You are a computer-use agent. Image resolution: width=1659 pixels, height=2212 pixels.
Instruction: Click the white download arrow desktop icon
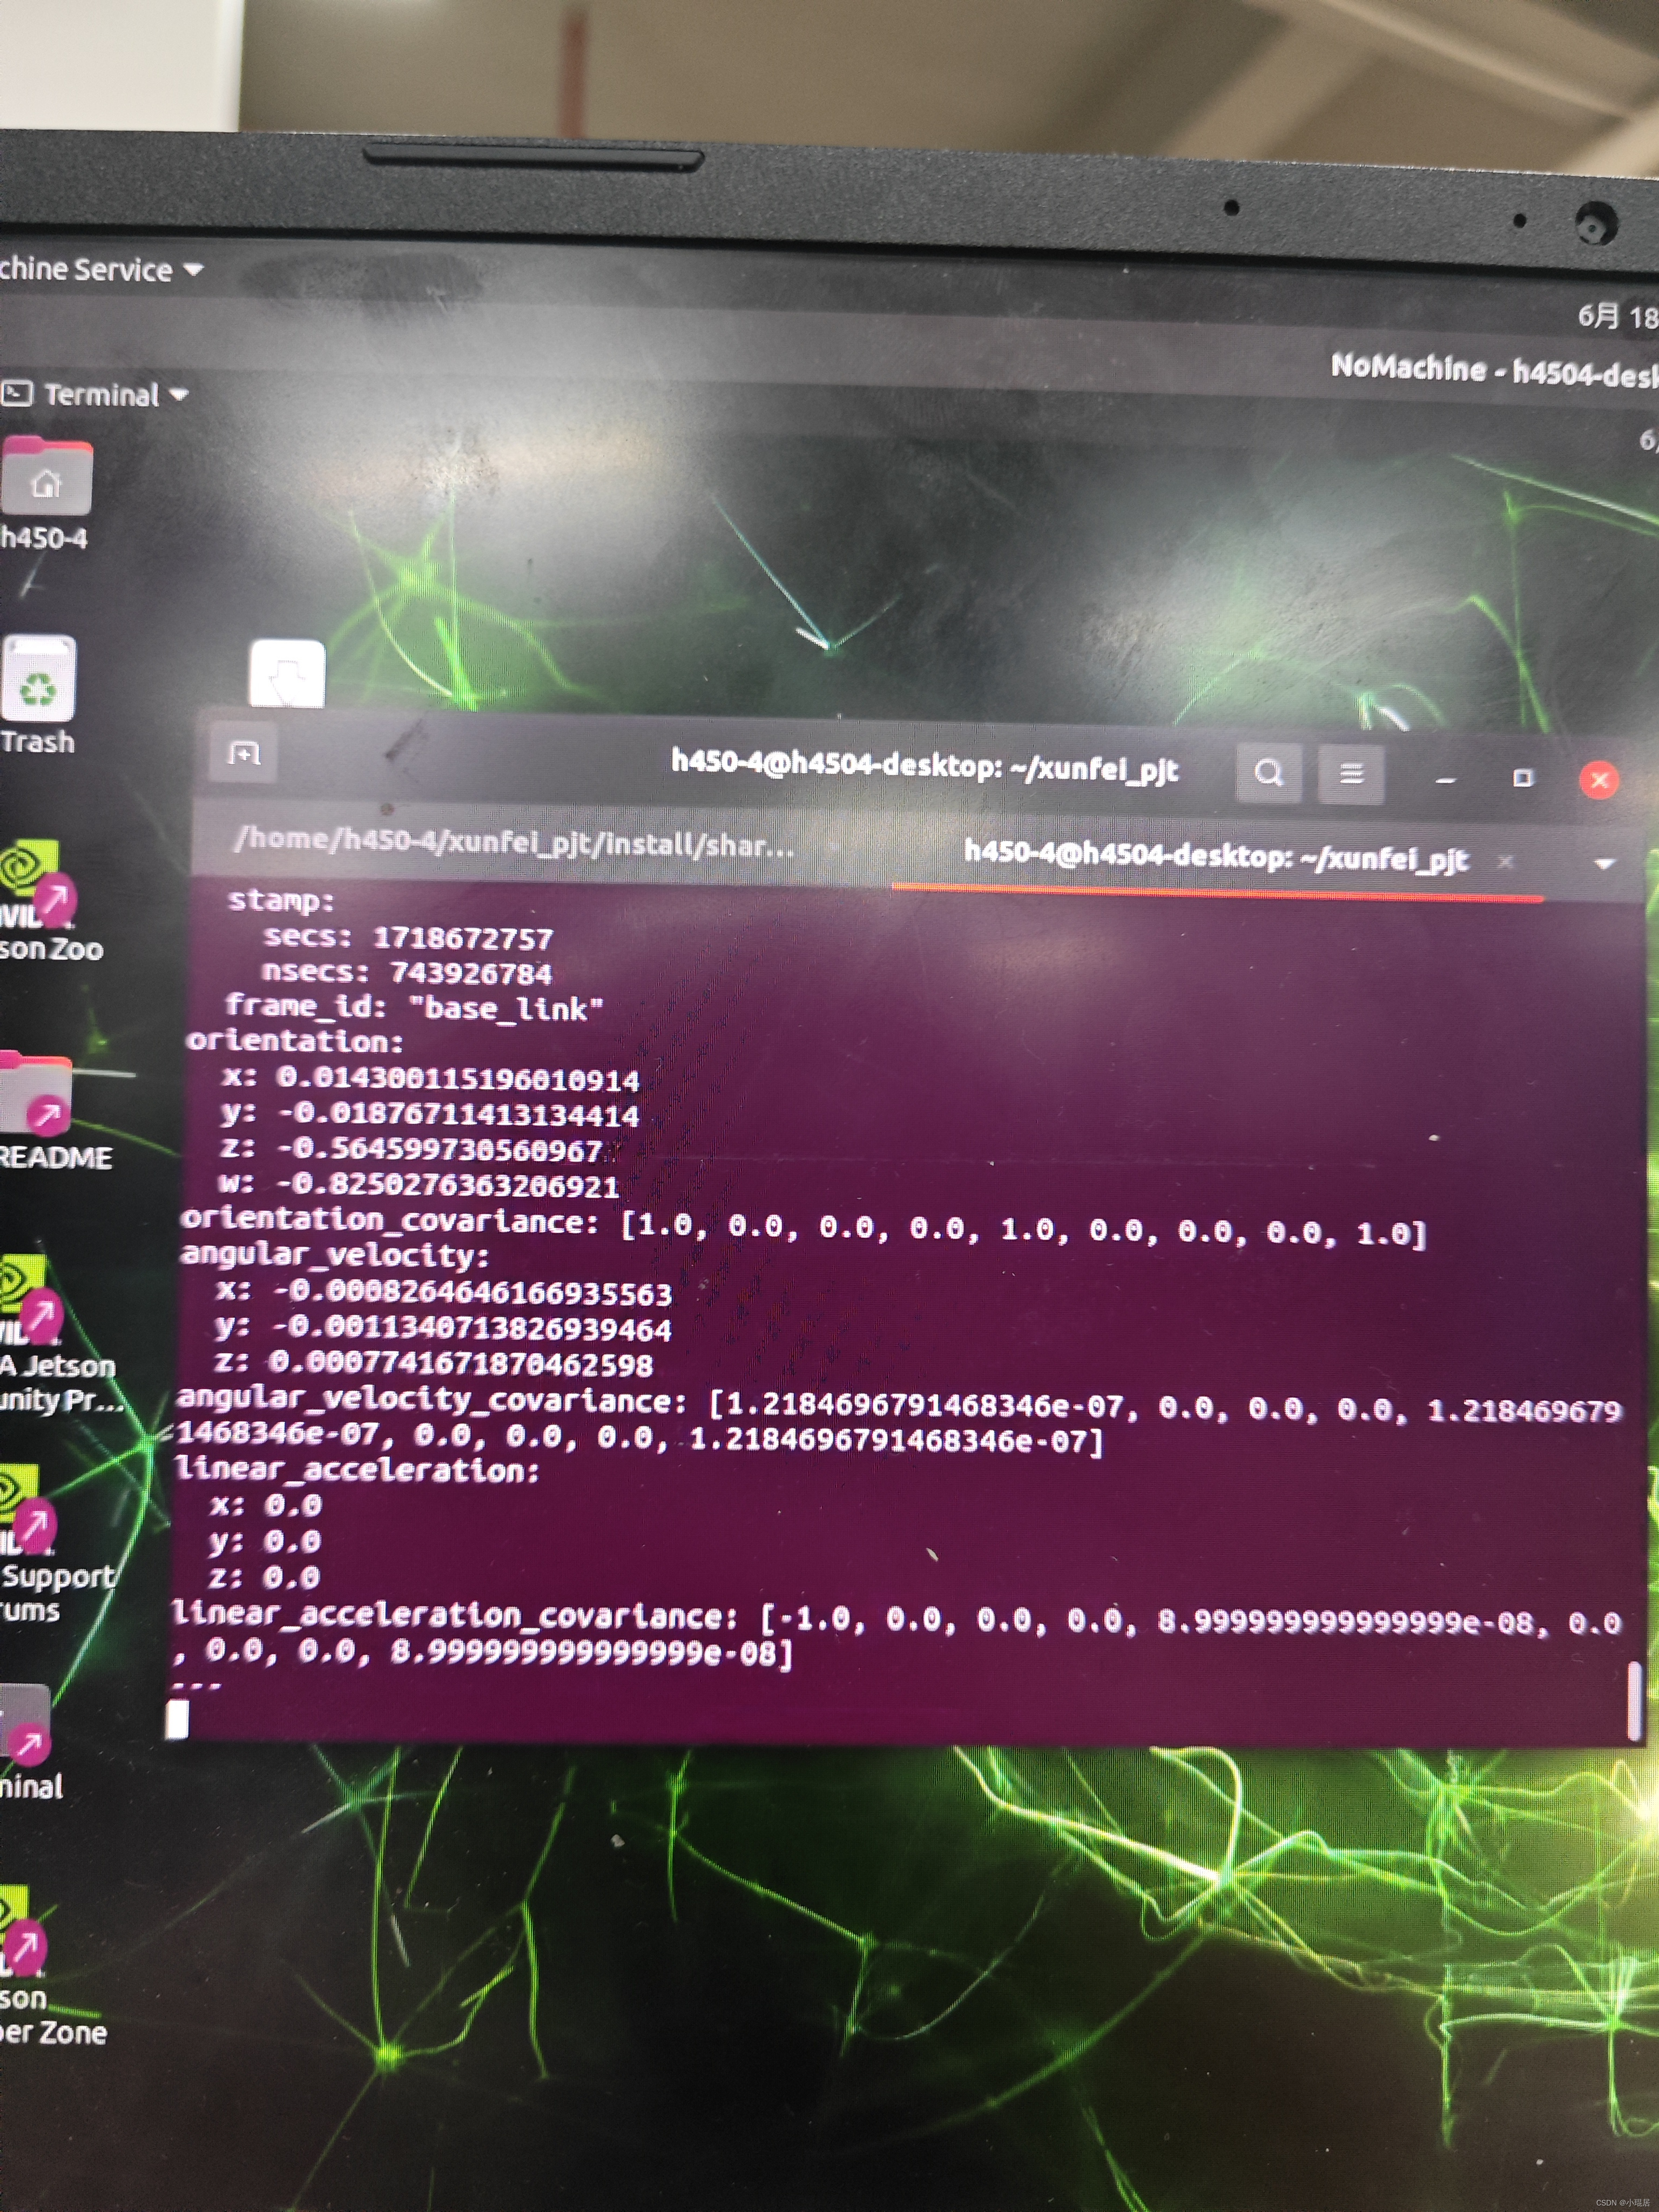pos(287,675)
